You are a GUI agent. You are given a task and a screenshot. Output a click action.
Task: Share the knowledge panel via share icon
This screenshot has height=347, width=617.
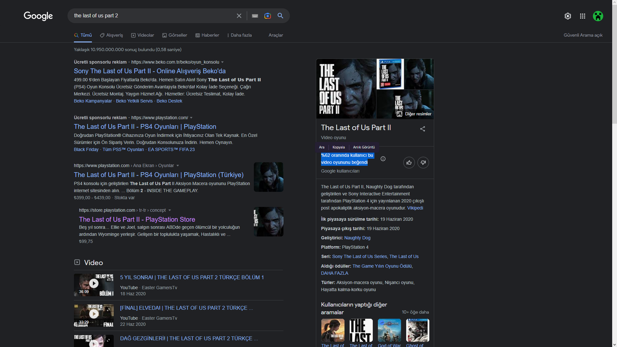[x=423, y=129]
